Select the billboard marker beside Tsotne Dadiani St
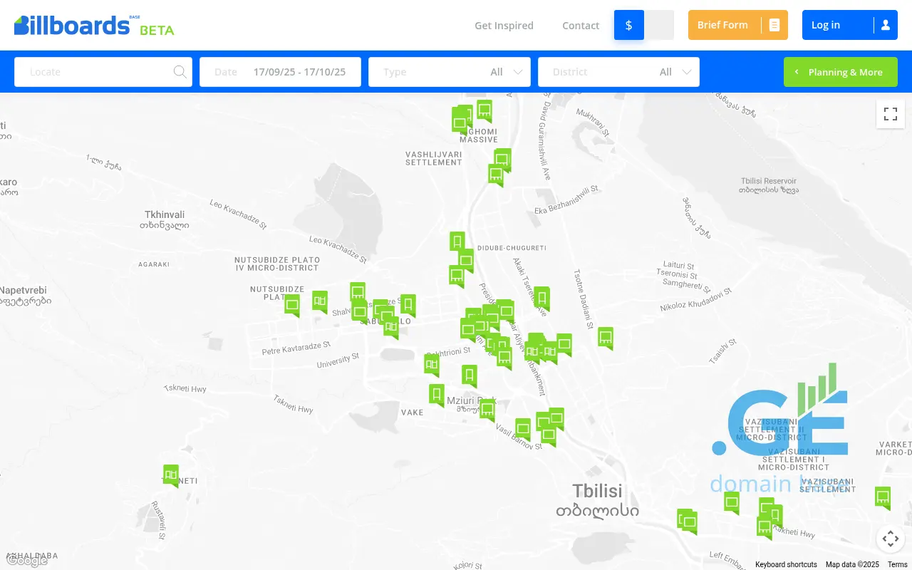The image size is (912, 570). pos(606,337)
